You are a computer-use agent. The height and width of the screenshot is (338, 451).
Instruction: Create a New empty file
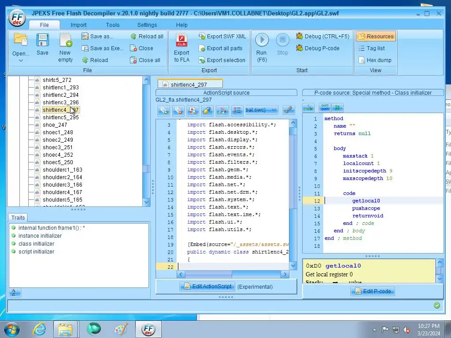65,48
